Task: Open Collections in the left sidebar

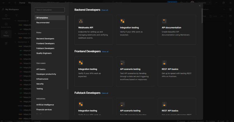Action: click(x=6, y=17)
